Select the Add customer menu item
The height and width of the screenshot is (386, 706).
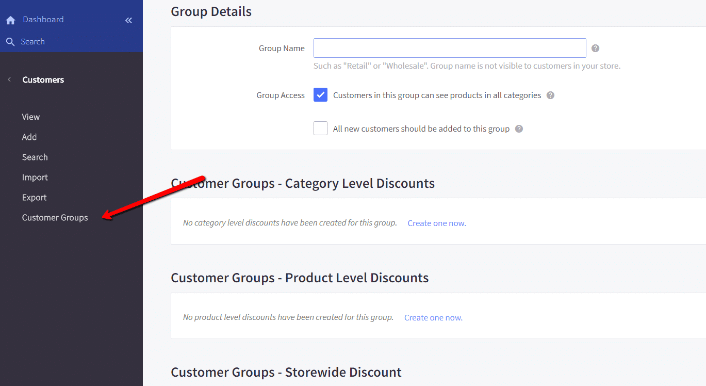click(29, 137)
